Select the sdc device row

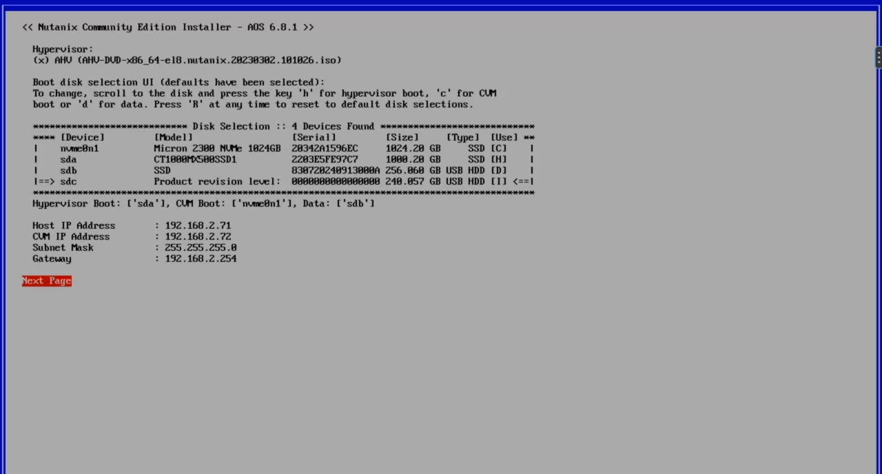click(x=284, y=181)
